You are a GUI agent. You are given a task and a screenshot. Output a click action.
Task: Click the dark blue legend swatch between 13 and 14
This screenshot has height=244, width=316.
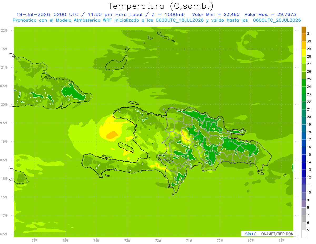(x=304, y=166)
